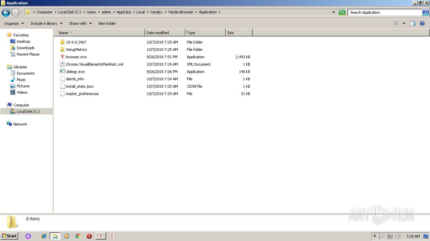This screenshot has height=241, width=430.
Task: Click the volume speaker tray icon
Action: coord(398,236)
